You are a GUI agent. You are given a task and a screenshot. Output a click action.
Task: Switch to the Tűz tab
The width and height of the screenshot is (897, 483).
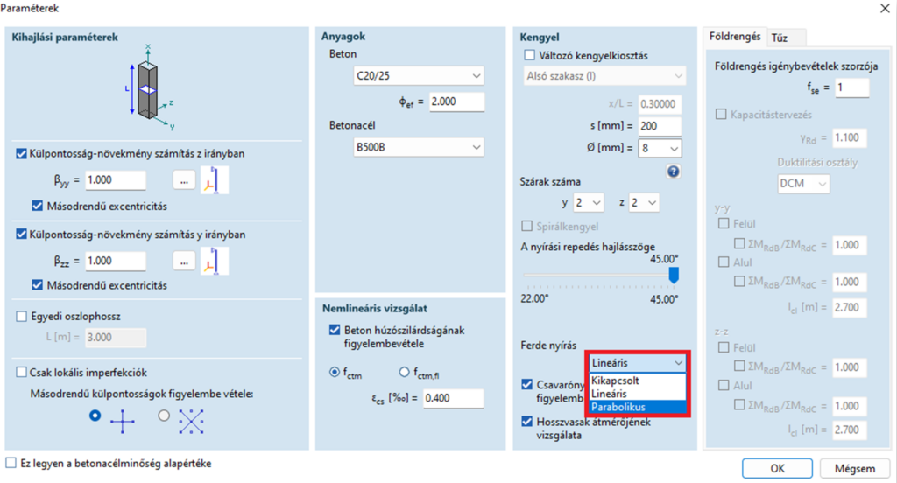pyautogui.click(x=778, y=38)
